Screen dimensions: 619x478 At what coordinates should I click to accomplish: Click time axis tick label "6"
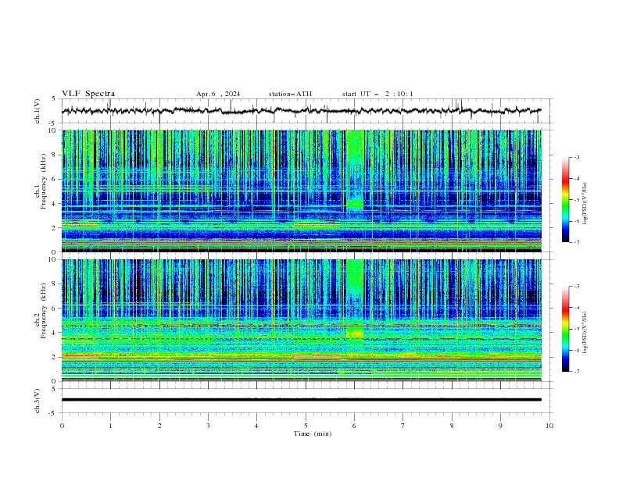tap(354, 426)
